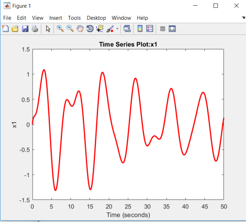Image resolution: width=246 pixels, height=222 pixels.
Task: Activate the Zoom Out magnifier tool
Action: (70, 29)
